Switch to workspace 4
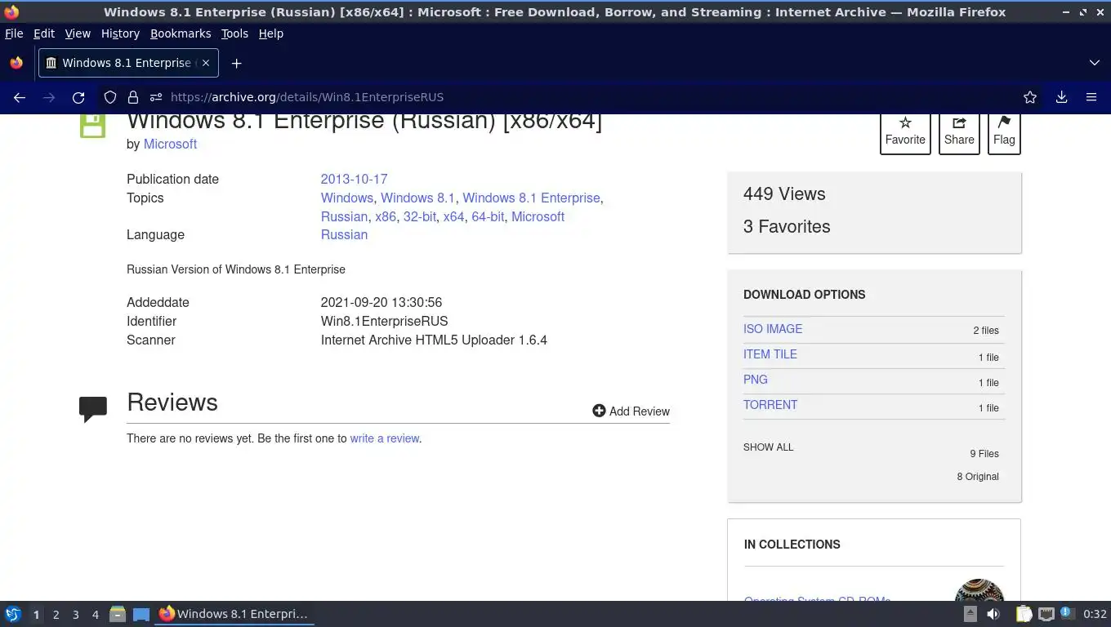Viewport: 1111px width, 627px height. [95, 615]
